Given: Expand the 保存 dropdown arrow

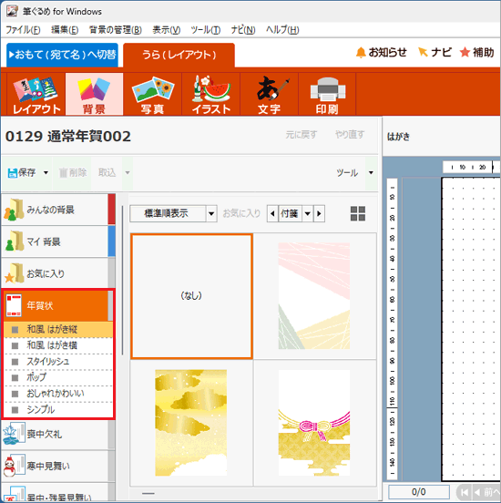Looking at the screenshot, I should coord(46,173).
